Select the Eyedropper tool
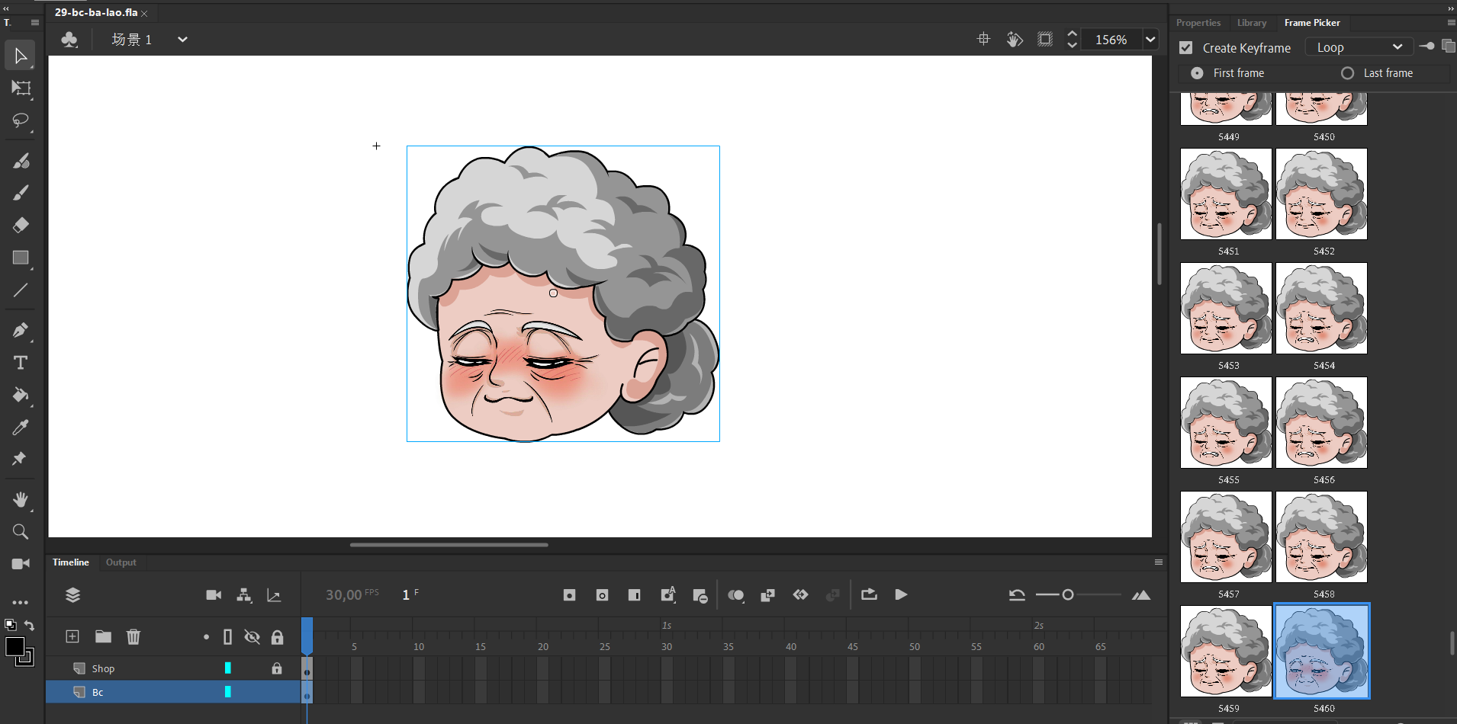Screen dimensions: 1457x724 click(21, 428)
